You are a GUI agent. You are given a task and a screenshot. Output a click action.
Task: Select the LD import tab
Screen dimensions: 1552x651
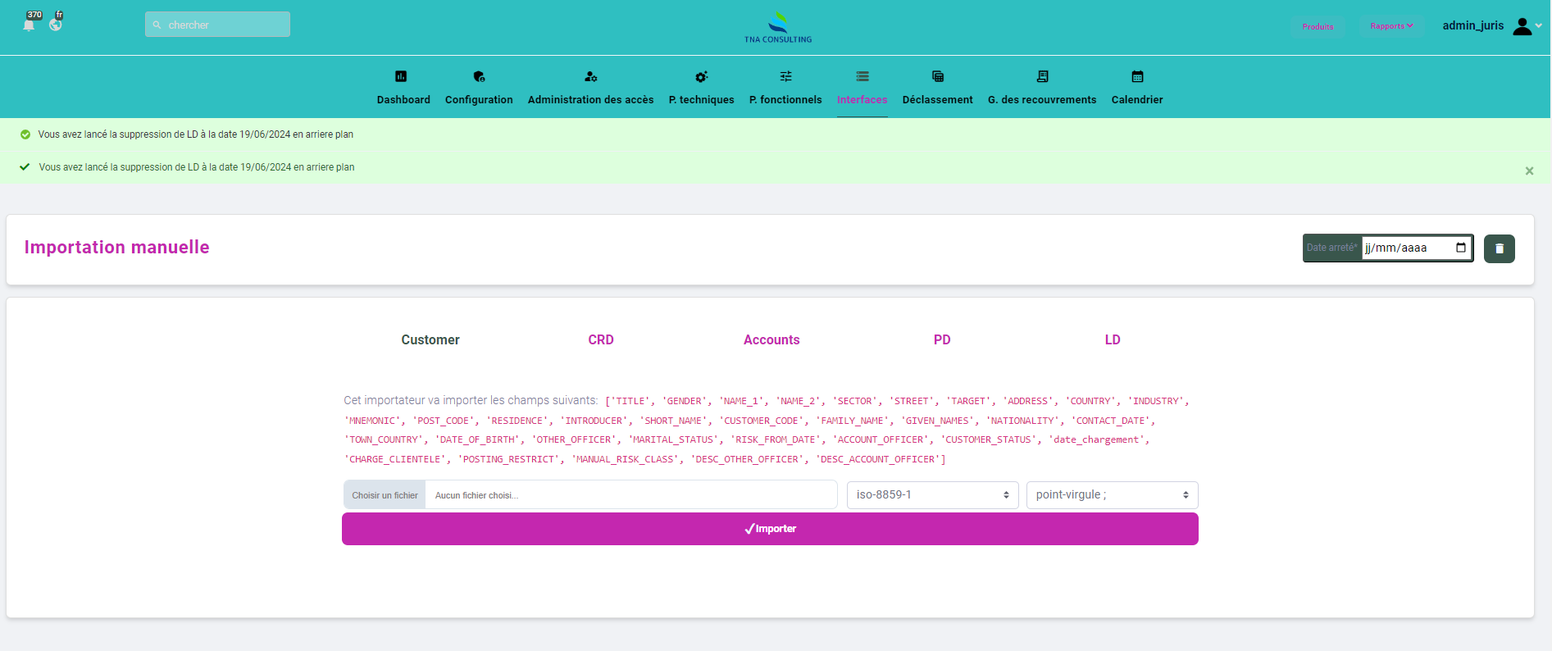[1112, 339]
